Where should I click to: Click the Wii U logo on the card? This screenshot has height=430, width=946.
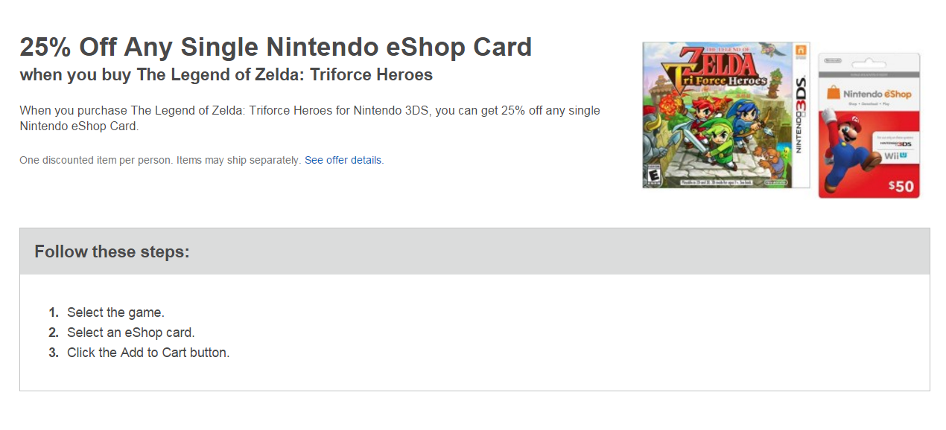tap(895, 157)
